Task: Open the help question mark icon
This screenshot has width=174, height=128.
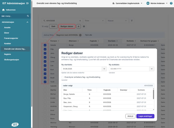Action: pyautogui.click(x=171, y=3)
